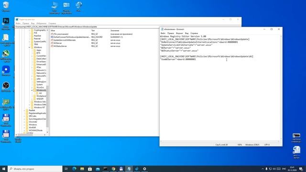This screenshot has width=306, height=172.
Task: Open the AU subkey folder
Action: 37,93
